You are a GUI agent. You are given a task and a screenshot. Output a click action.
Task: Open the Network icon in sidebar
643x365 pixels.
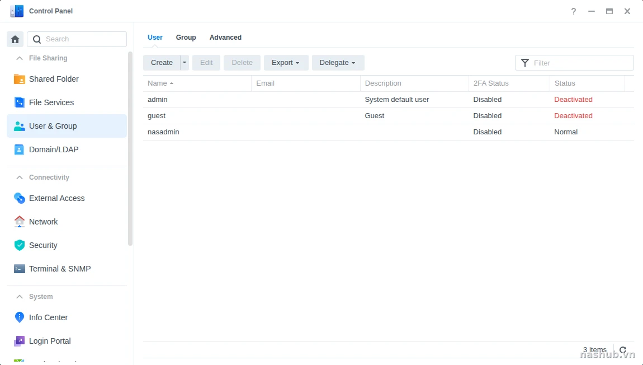click(x=19, y=222)
